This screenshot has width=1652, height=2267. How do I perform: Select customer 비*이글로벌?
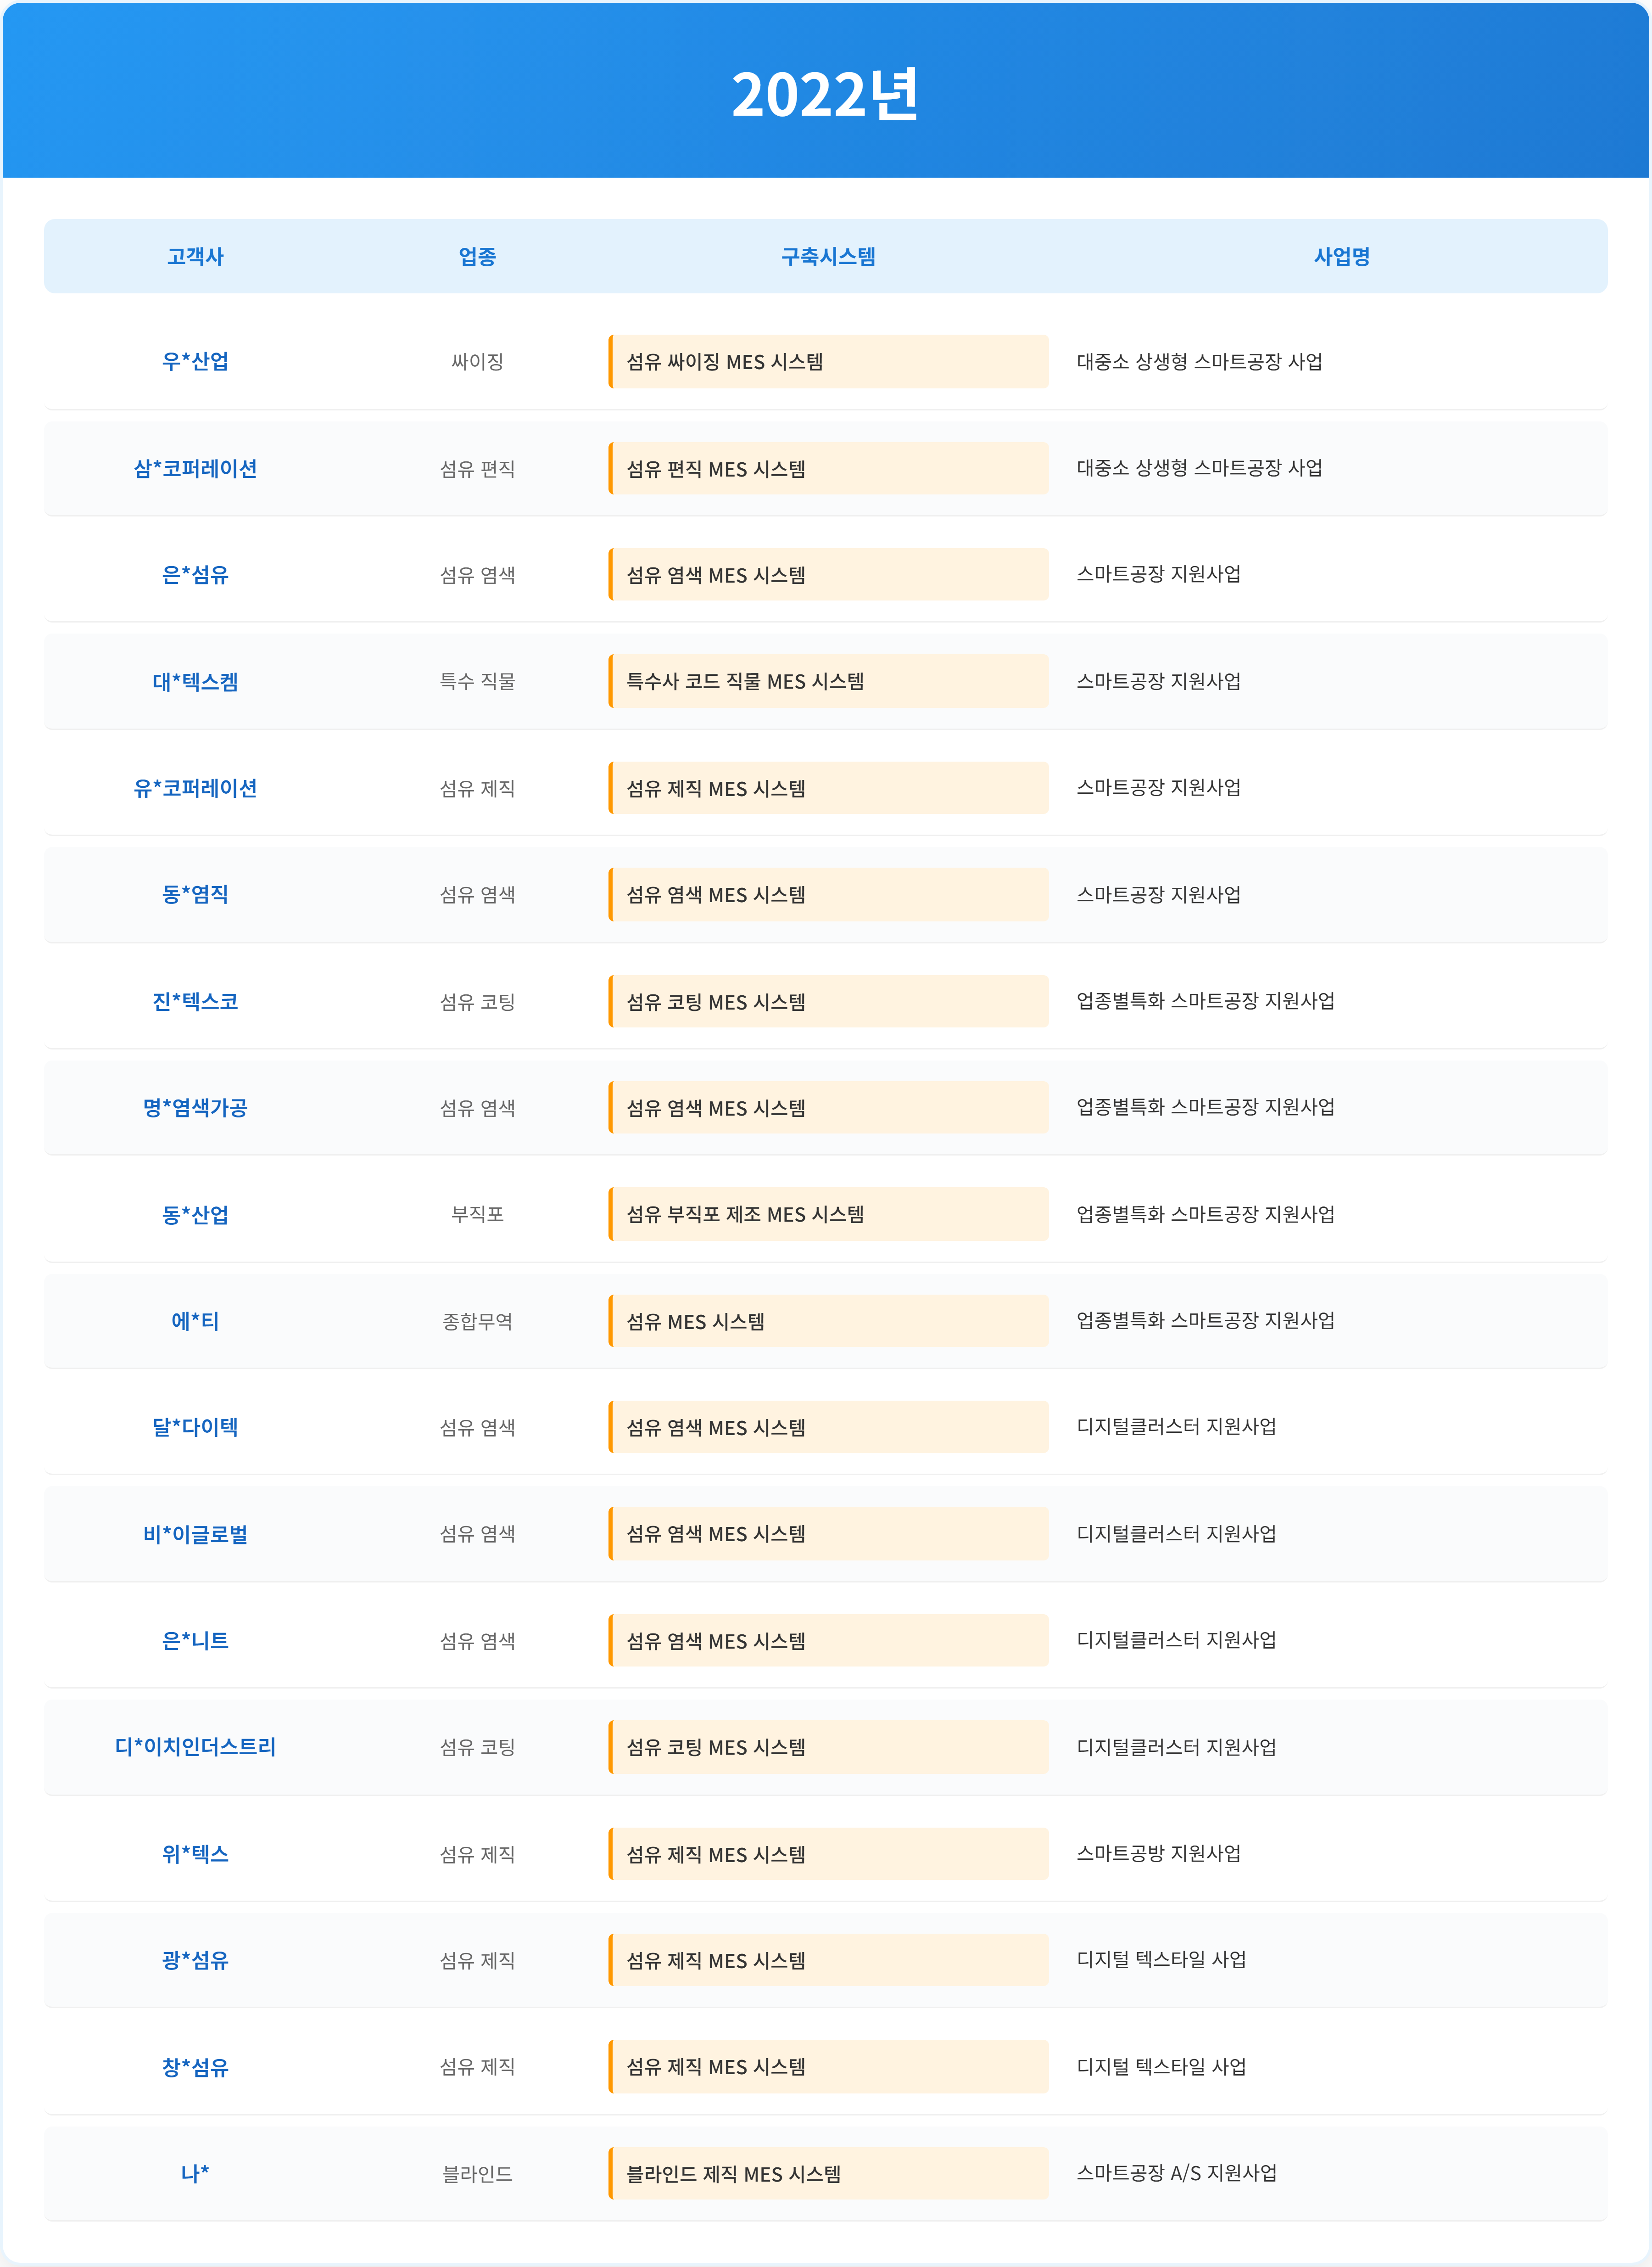(x=195, y=1534)
